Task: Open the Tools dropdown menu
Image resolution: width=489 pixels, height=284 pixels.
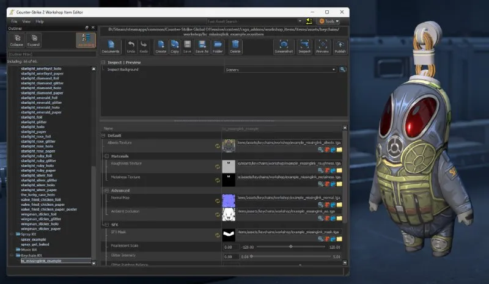Action: 329,21
